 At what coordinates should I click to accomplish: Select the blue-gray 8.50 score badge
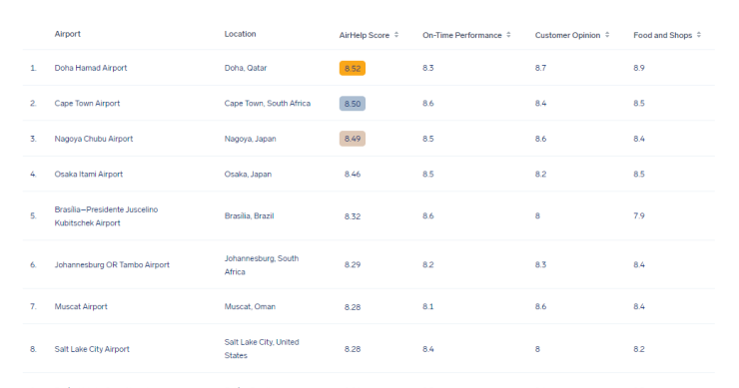tap(353, 104)
